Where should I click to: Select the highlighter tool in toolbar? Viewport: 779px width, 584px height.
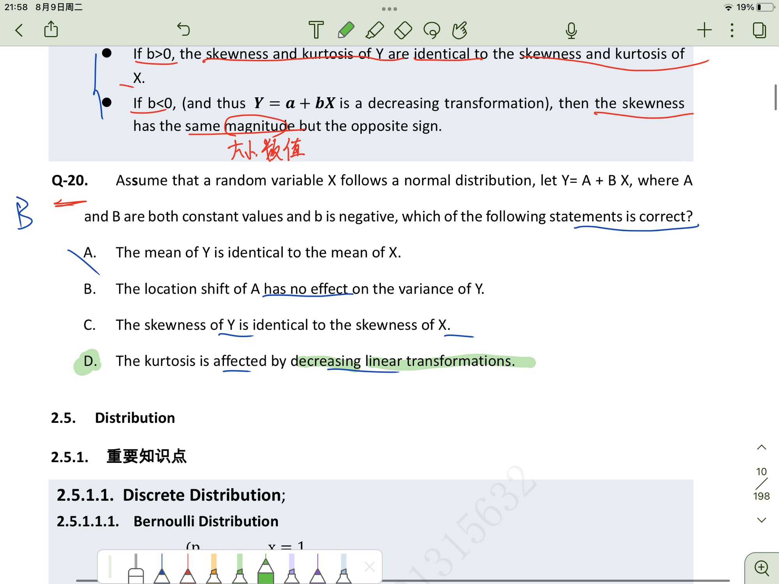click(x=375, y=30)
